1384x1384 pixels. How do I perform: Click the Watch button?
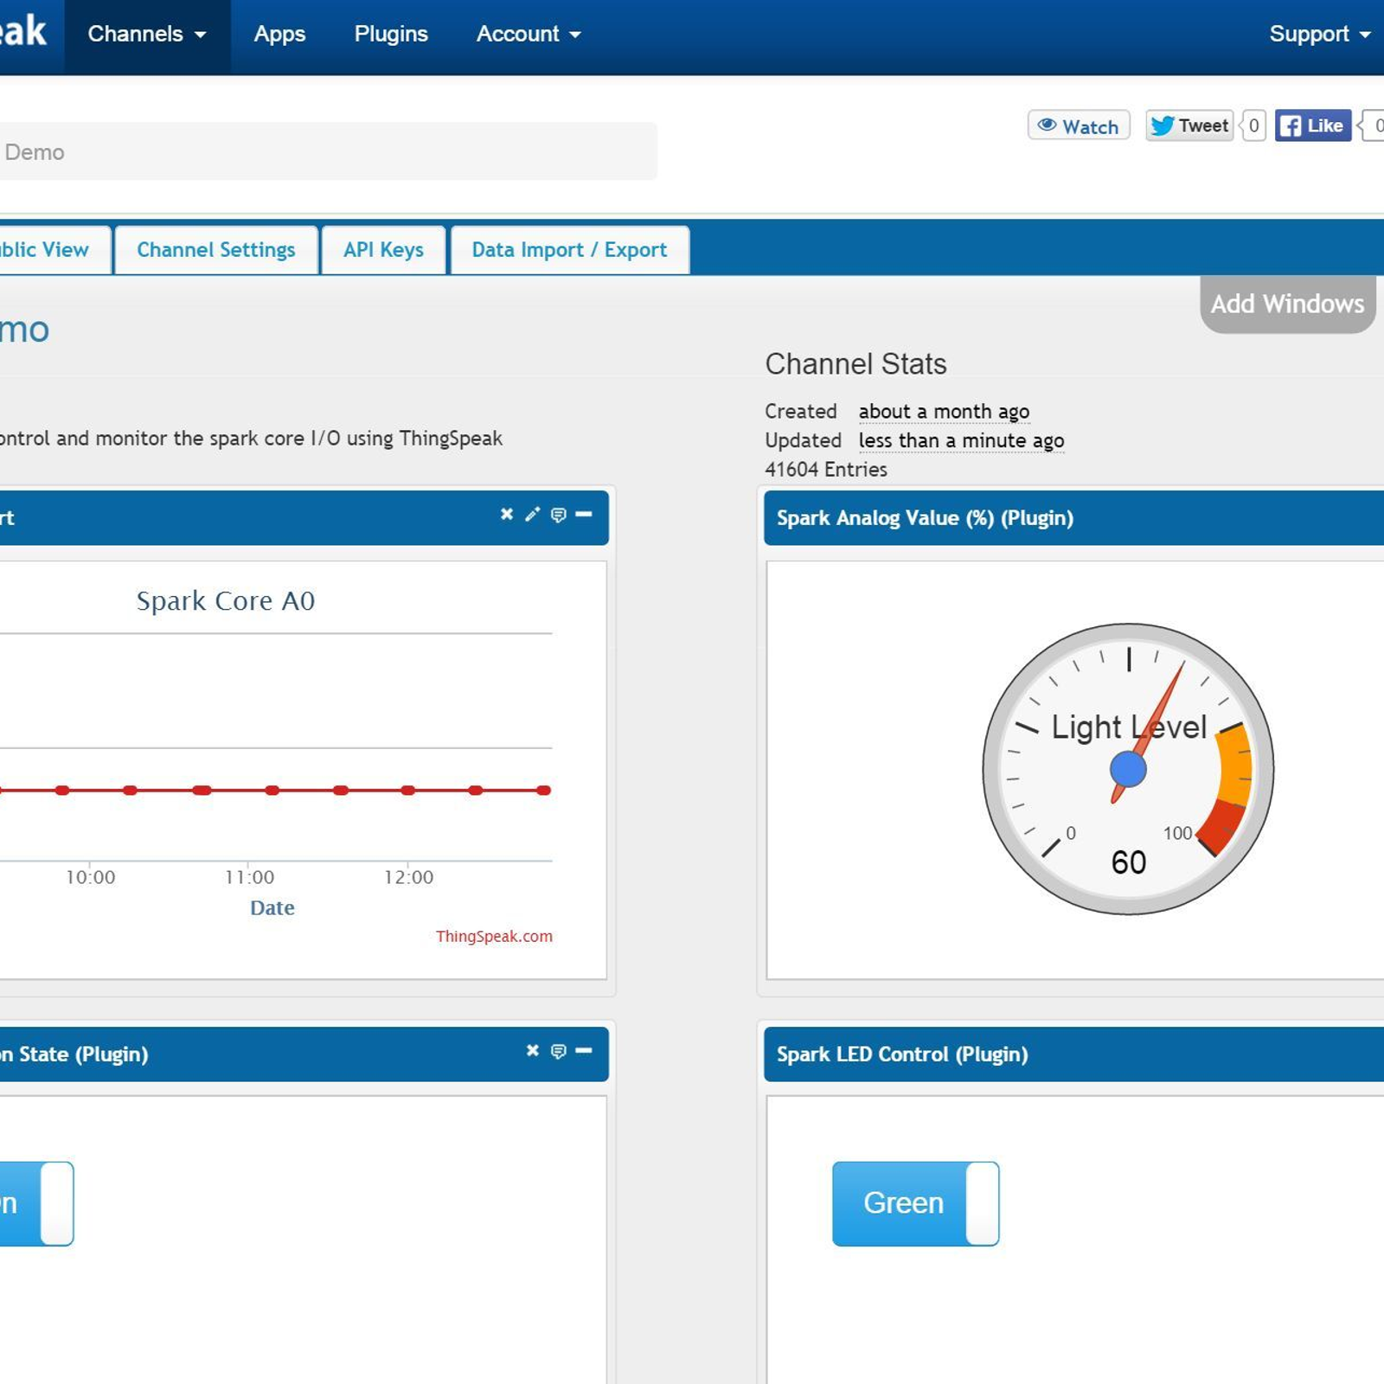click(1079, 125)
